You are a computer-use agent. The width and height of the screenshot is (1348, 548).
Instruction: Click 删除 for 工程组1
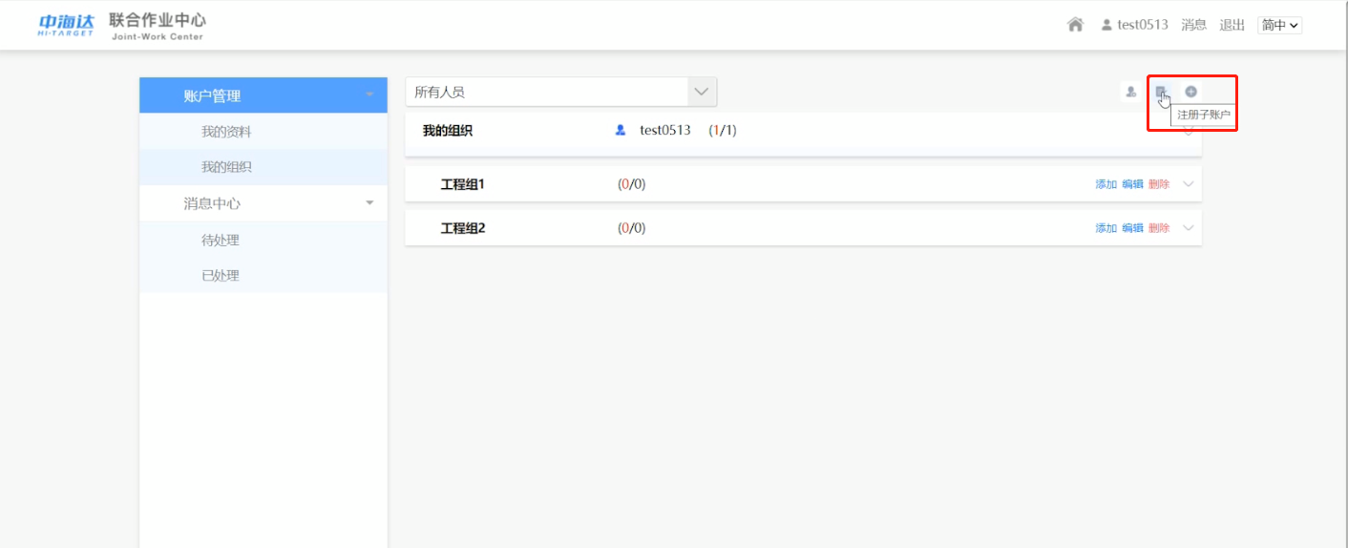pos(1159,184)
